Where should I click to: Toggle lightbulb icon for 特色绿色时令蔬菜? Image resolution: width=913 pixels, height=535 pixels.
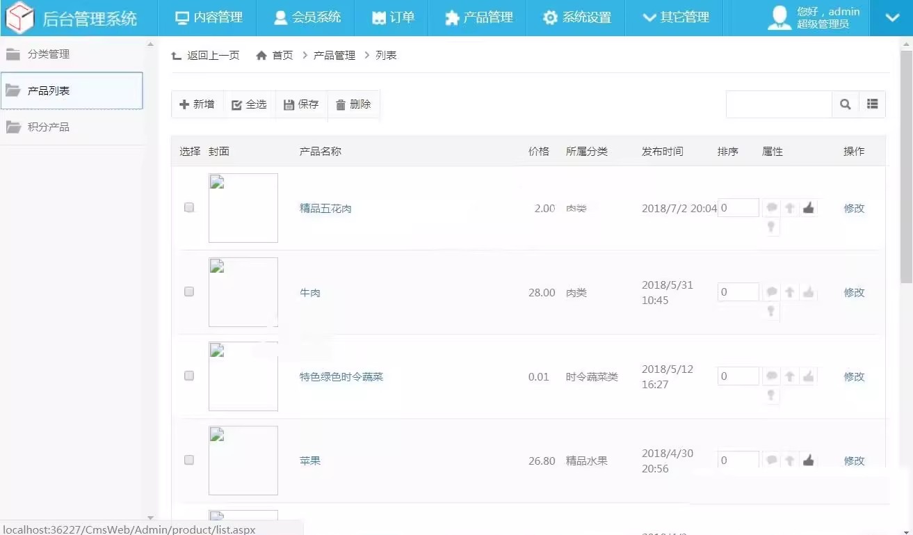click(x=771, y=395)
